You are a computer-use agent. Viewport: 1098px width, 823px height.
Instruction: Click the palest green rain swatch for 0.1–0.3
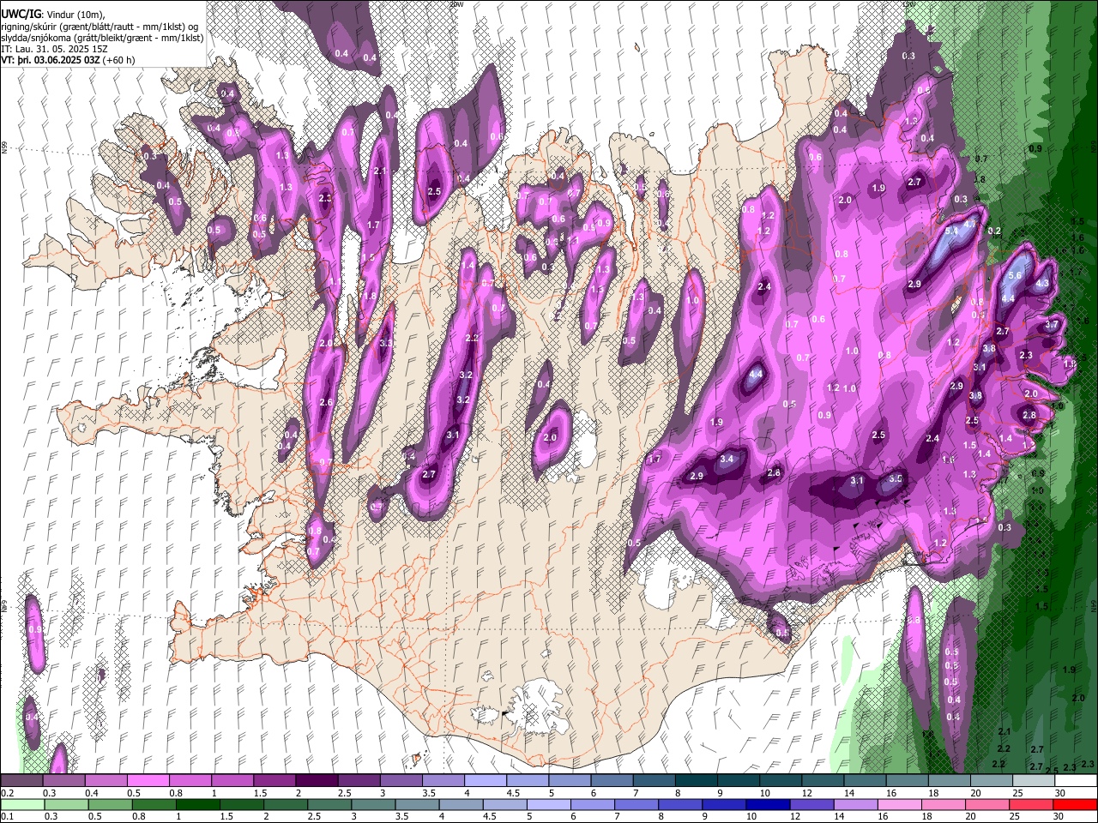22,805
